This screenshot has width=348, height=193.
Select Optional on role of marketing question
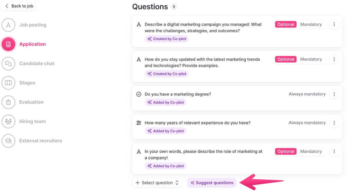(x=286, y=151)
